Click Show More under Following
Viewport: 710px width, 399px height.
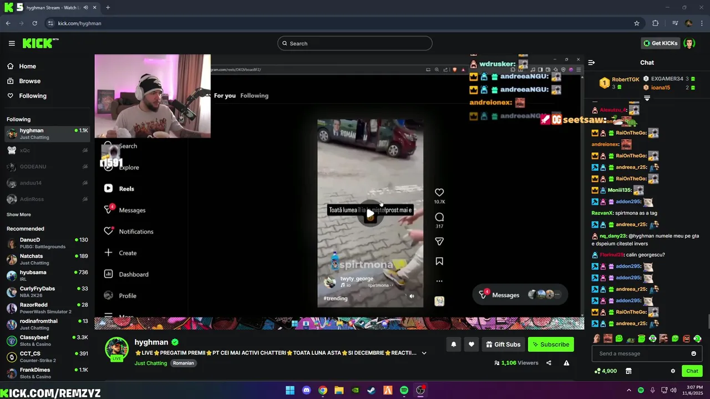(x=19, y=214)
